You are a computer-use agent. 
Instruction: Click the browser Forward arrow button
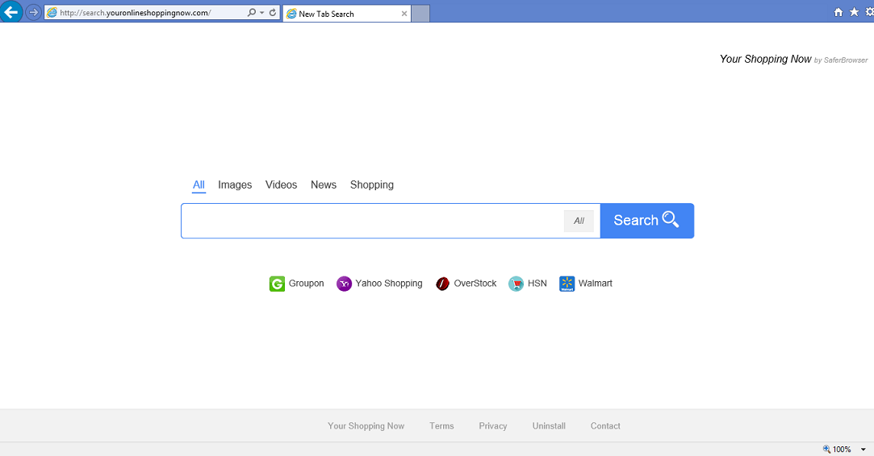33,12
